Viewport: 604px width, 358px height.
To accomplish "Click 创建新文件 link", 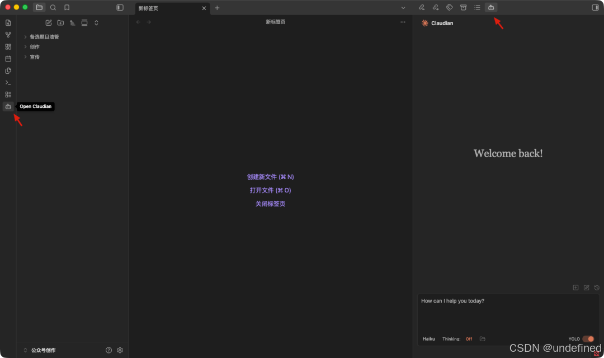I will click(270, 177).
